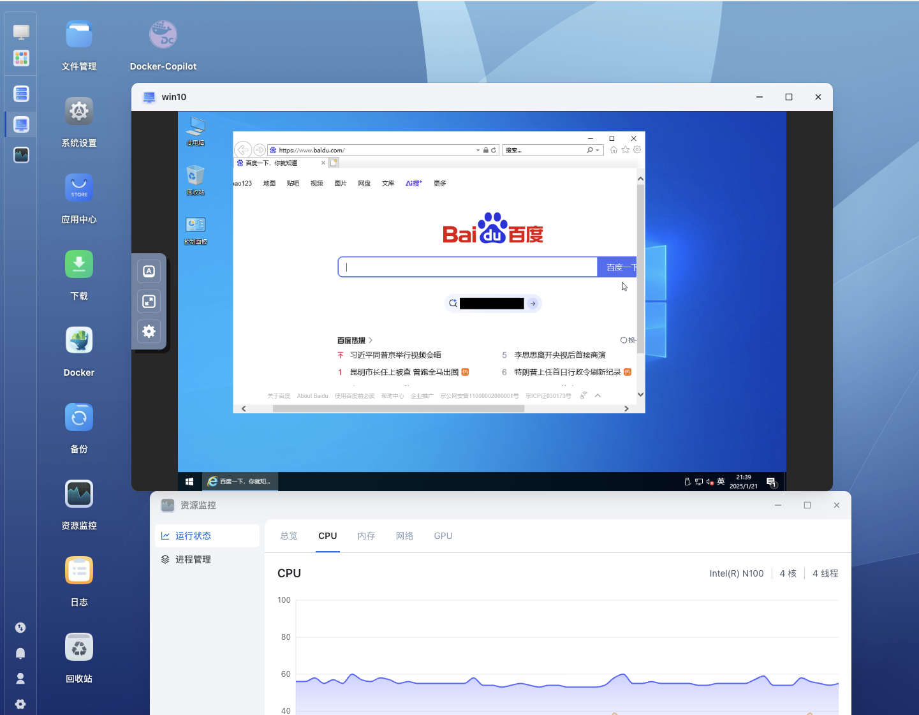Select the resource monitor chart icon in left dock
This screenshot has height=715, width=919.
tap(21, 155)
